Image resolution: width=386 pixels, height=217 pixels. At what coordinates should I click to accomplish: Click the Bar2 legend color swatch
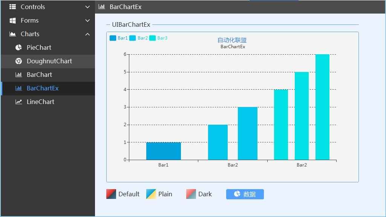pyautogui.click(x=132, y=38)
